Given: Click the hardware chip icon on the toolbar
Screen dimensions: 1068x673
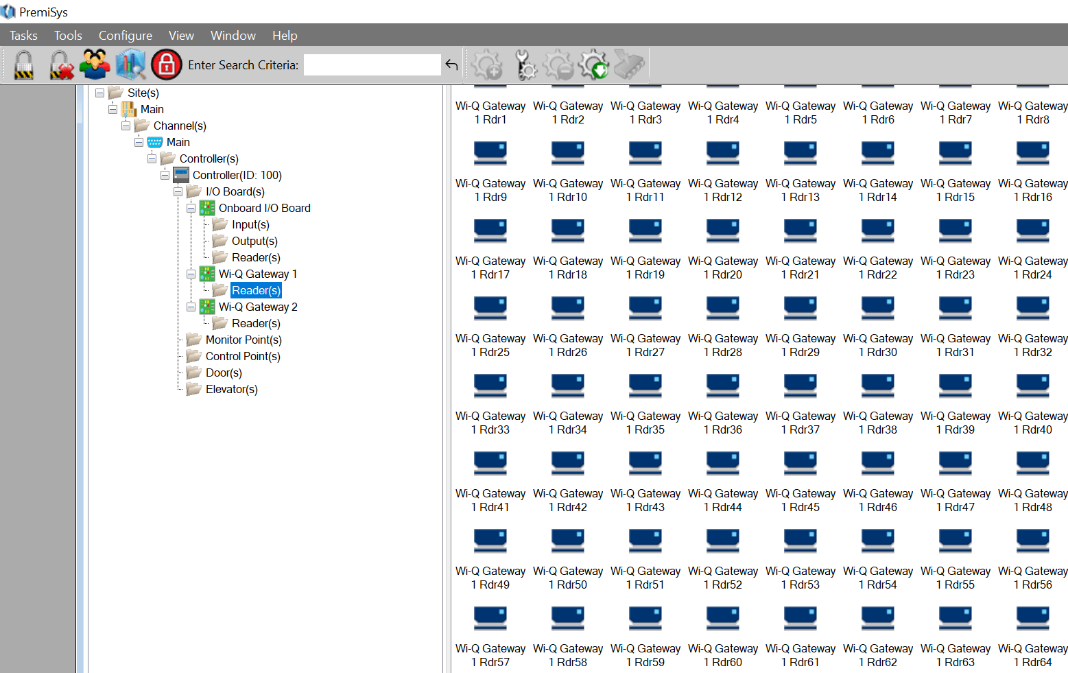Looking at the screenshot, I should [x=628, y=64].
